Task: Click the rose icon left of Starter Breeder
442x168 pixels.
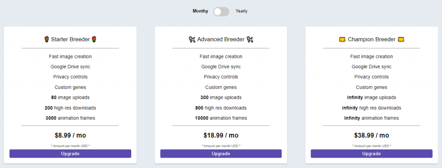Action: click(x=47, y=39)
